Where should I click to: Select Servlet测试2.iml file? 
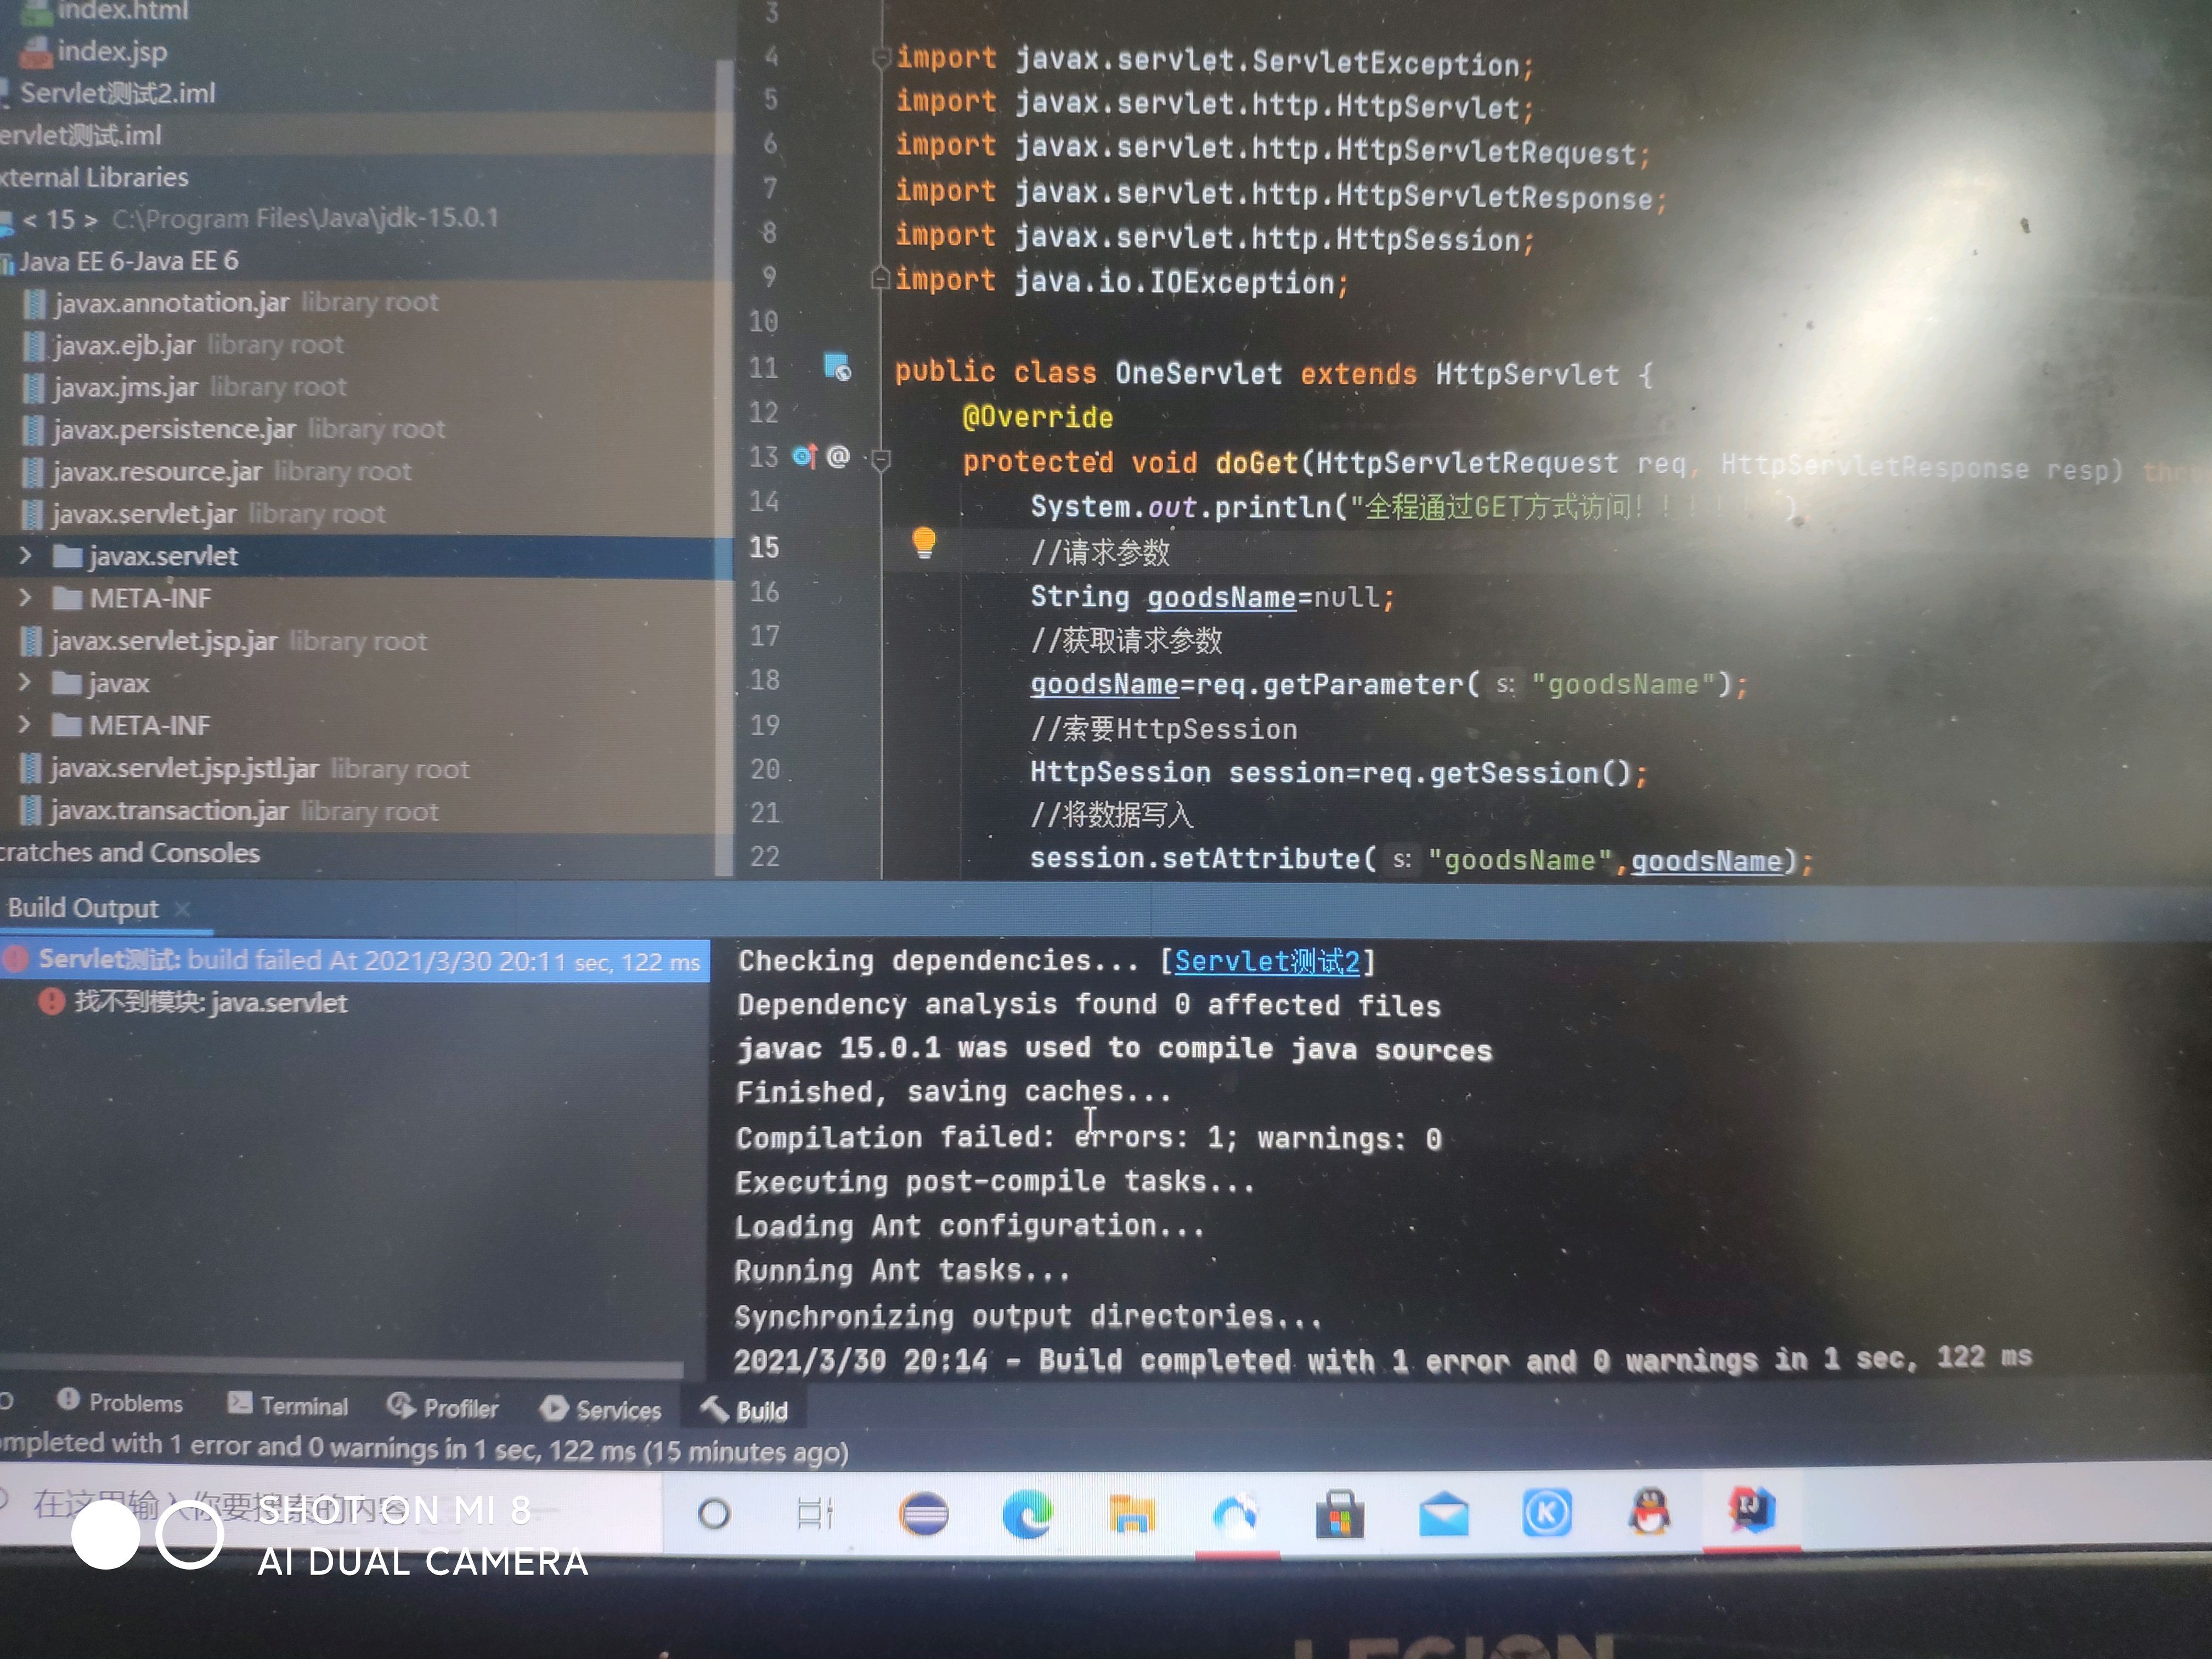tap(108, 93)
